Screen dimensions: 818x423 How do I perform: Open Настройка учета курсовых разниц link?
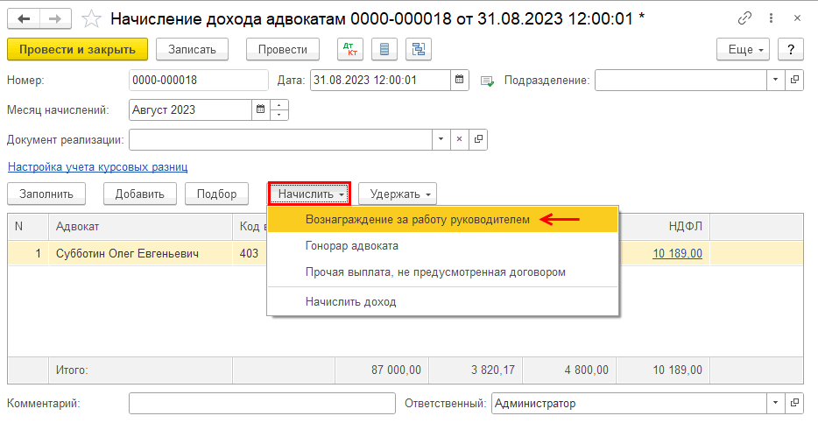coord(97,166)
